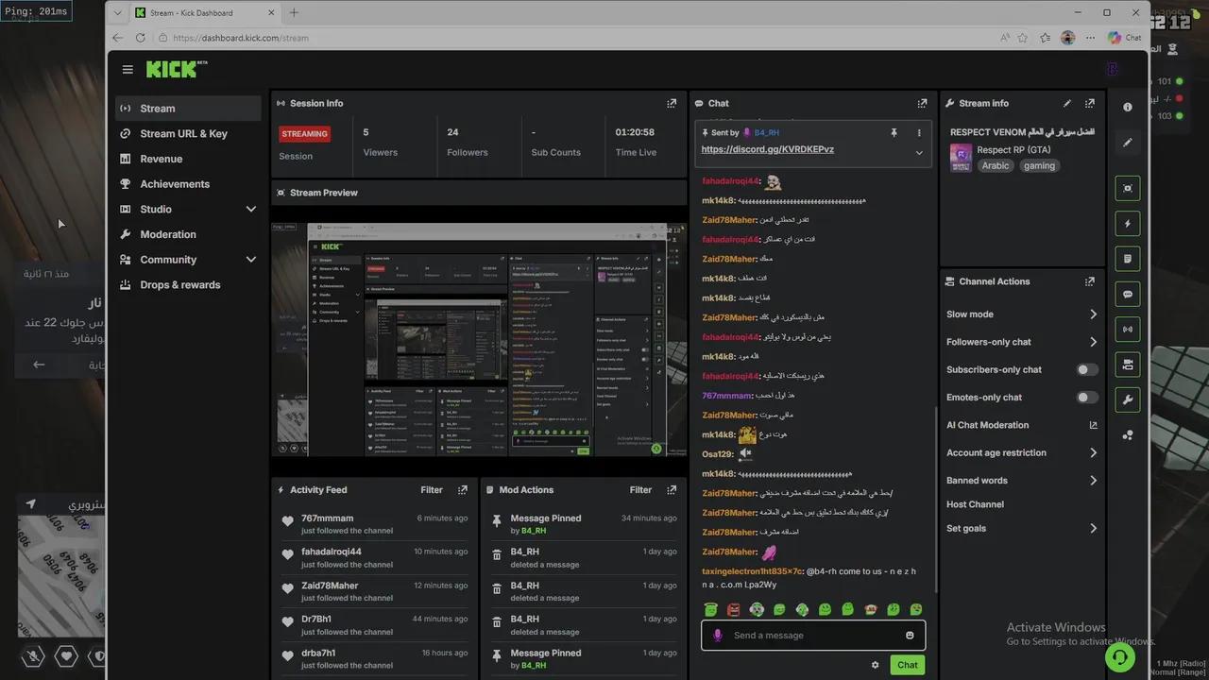Filter the Activity Feed
Screen dimensions: 1209x680
(x=432, y=490)
